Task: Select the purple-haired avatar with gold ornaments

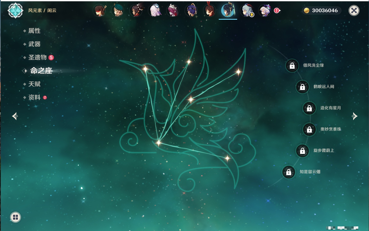Action: (x=191, y=11)
